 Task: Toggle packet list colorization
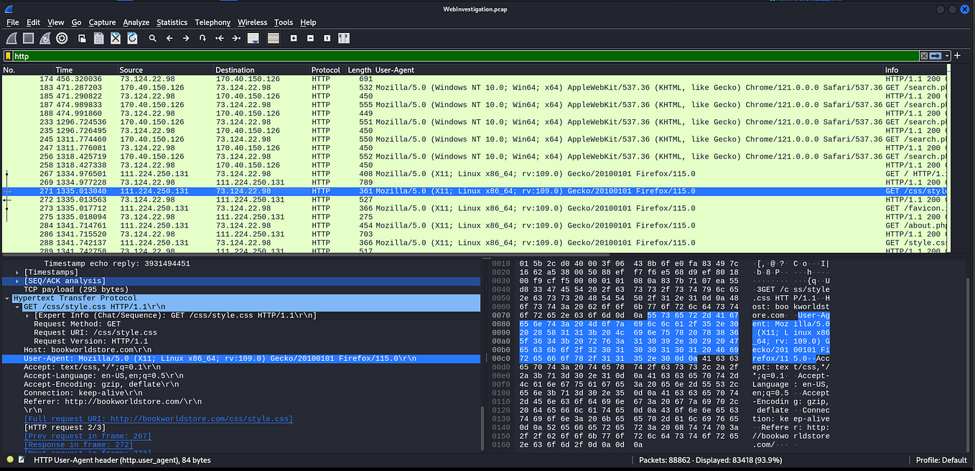(274, 38)
